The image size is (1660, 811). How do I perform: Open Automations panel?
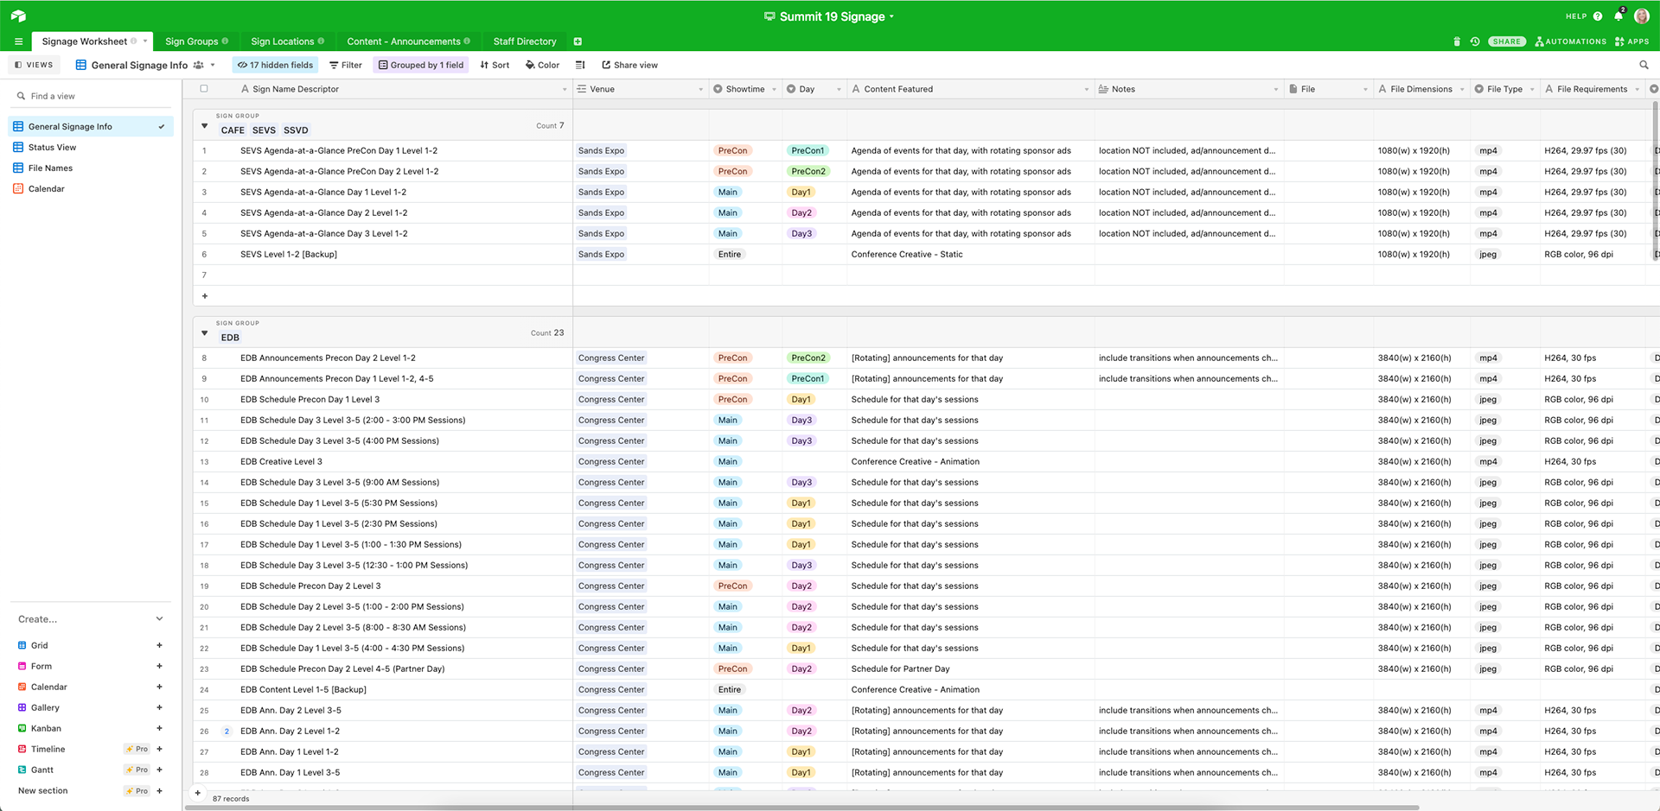tap(1571, 41)
